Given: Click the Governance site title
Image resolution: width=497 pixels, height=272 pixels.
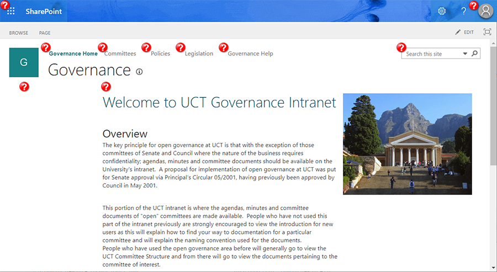Looking at the screenshot, I should (89, 70).
